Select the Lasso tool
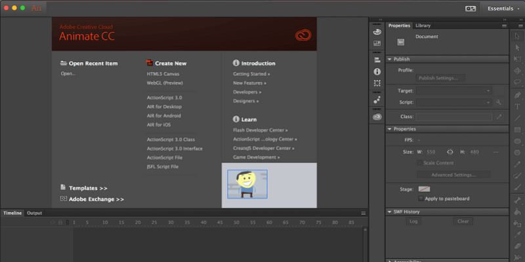The image size is (525, 262). pyautogui.click(x=517, y=81)
